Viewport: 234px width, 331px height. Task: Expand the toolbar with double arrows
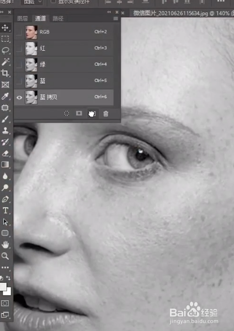[2, 12]
